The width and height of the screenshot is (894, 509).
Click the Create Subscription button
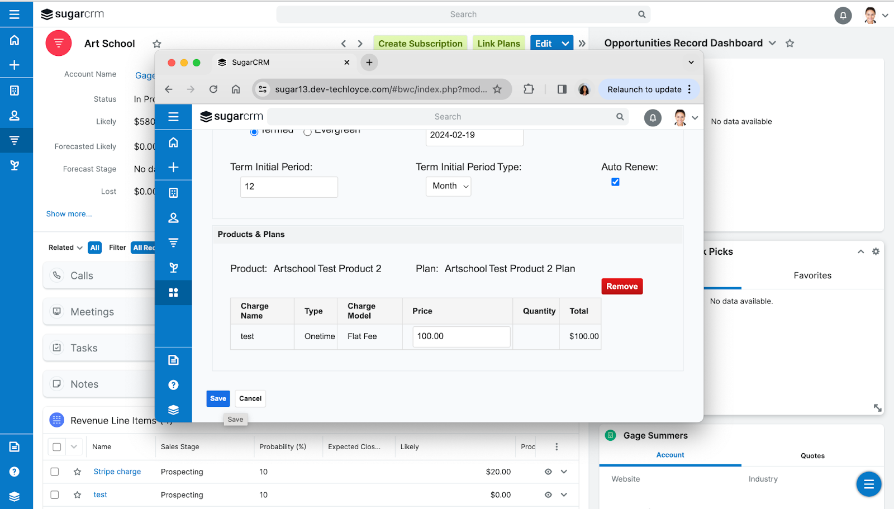pos(420,42)
